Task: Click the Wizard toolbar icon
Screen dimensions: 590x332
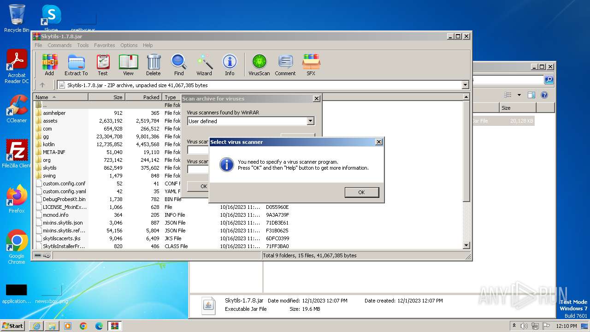Action: click(204, 65)
